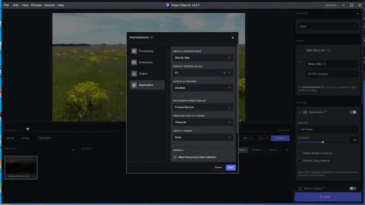Click the Trim tool

pos(10,138)
